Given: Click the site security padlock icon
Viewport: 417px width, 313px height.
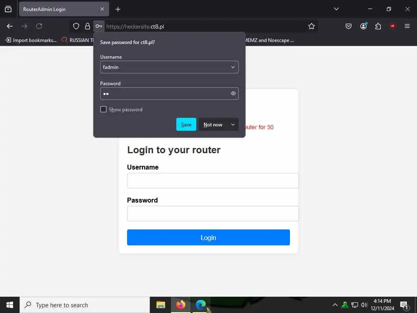Looking at the screenshot, I should click(87, 26).
